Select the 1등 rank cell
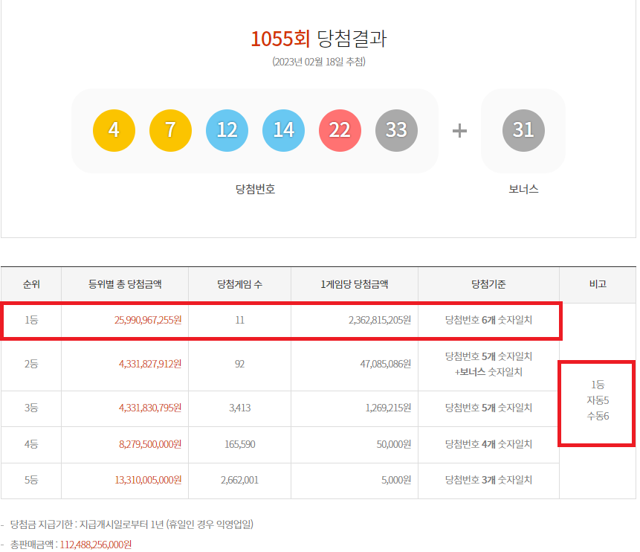The width and height of the screenshot is (640, 552). click(x=31, y=320)
